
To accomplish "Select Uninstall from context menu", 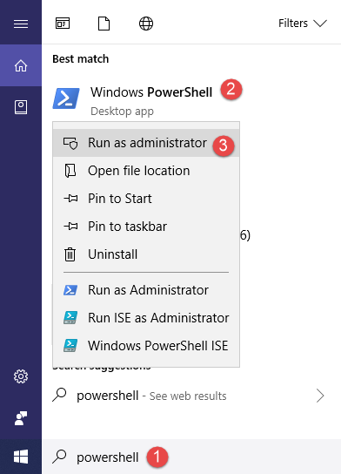I will [146, 254].
